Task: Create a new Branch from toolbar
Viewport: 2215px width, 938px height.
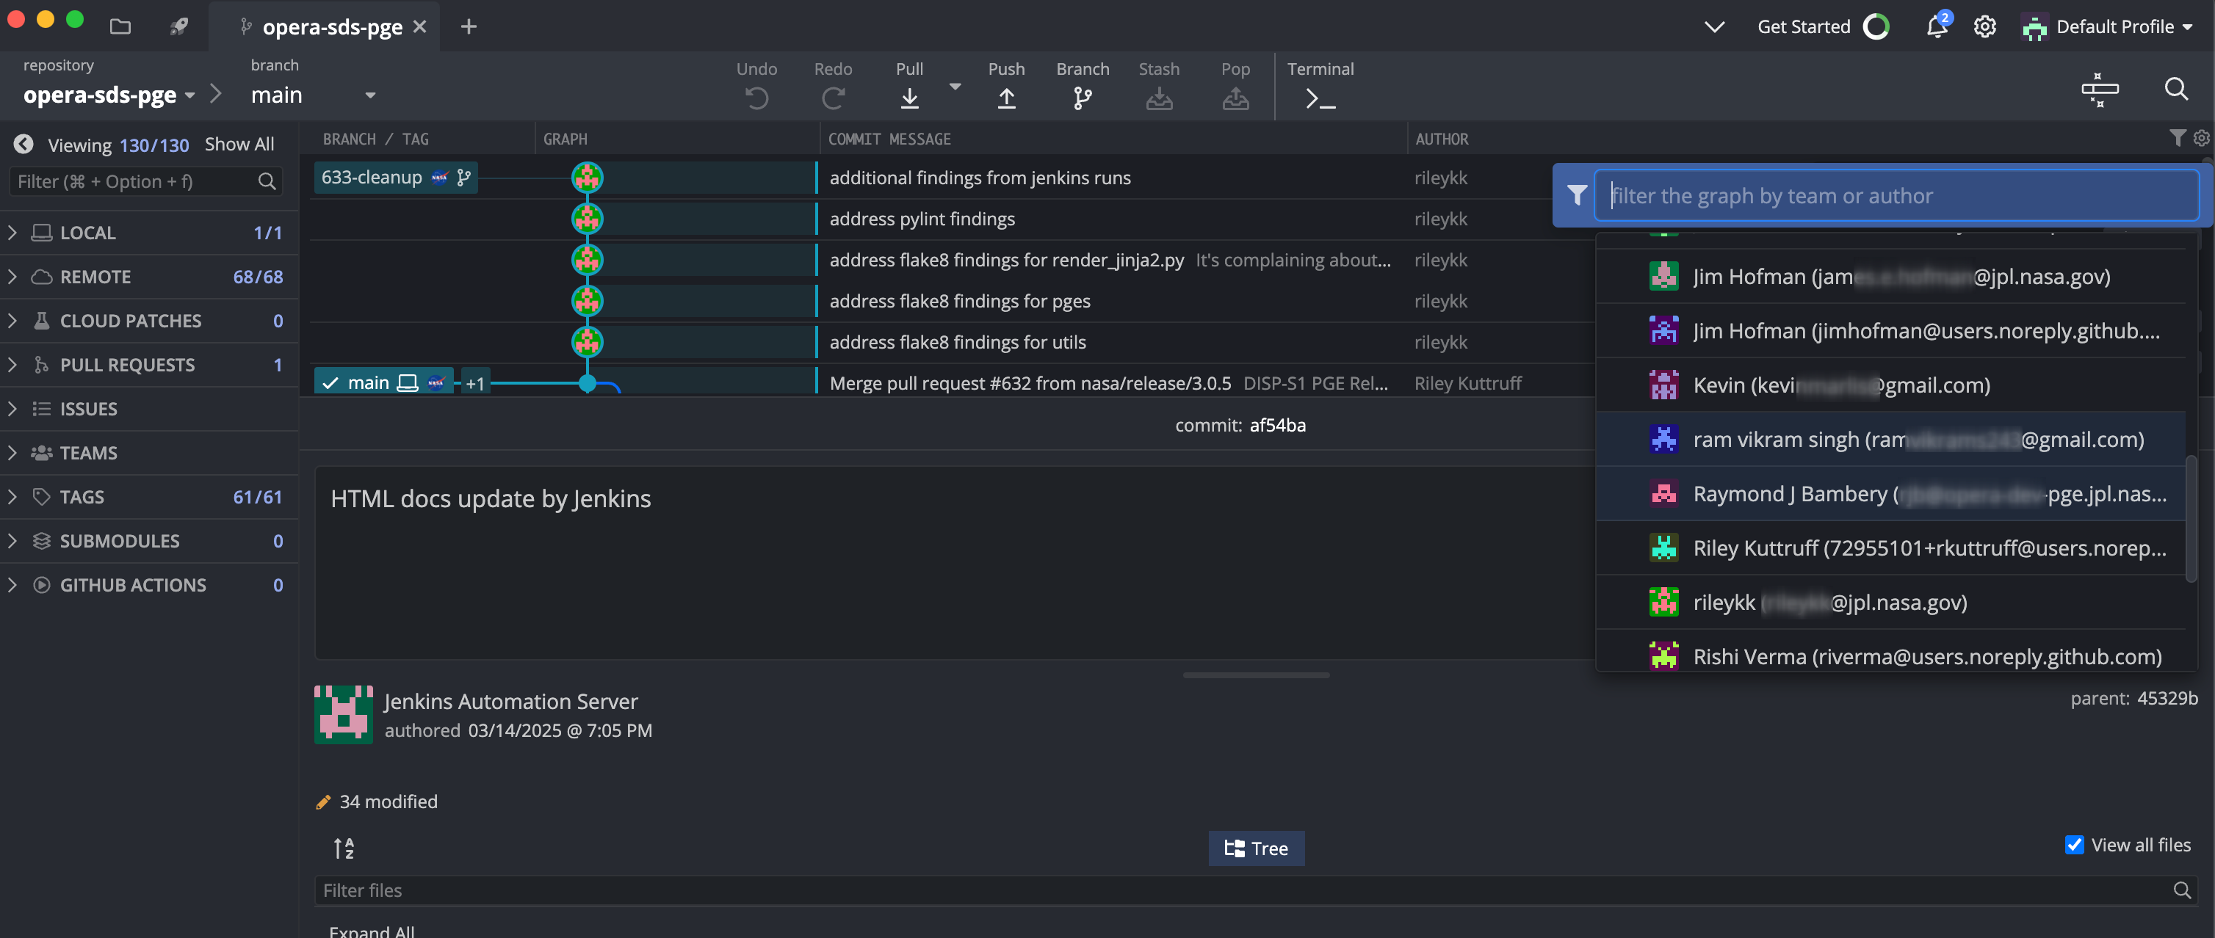Action: 1082,98
